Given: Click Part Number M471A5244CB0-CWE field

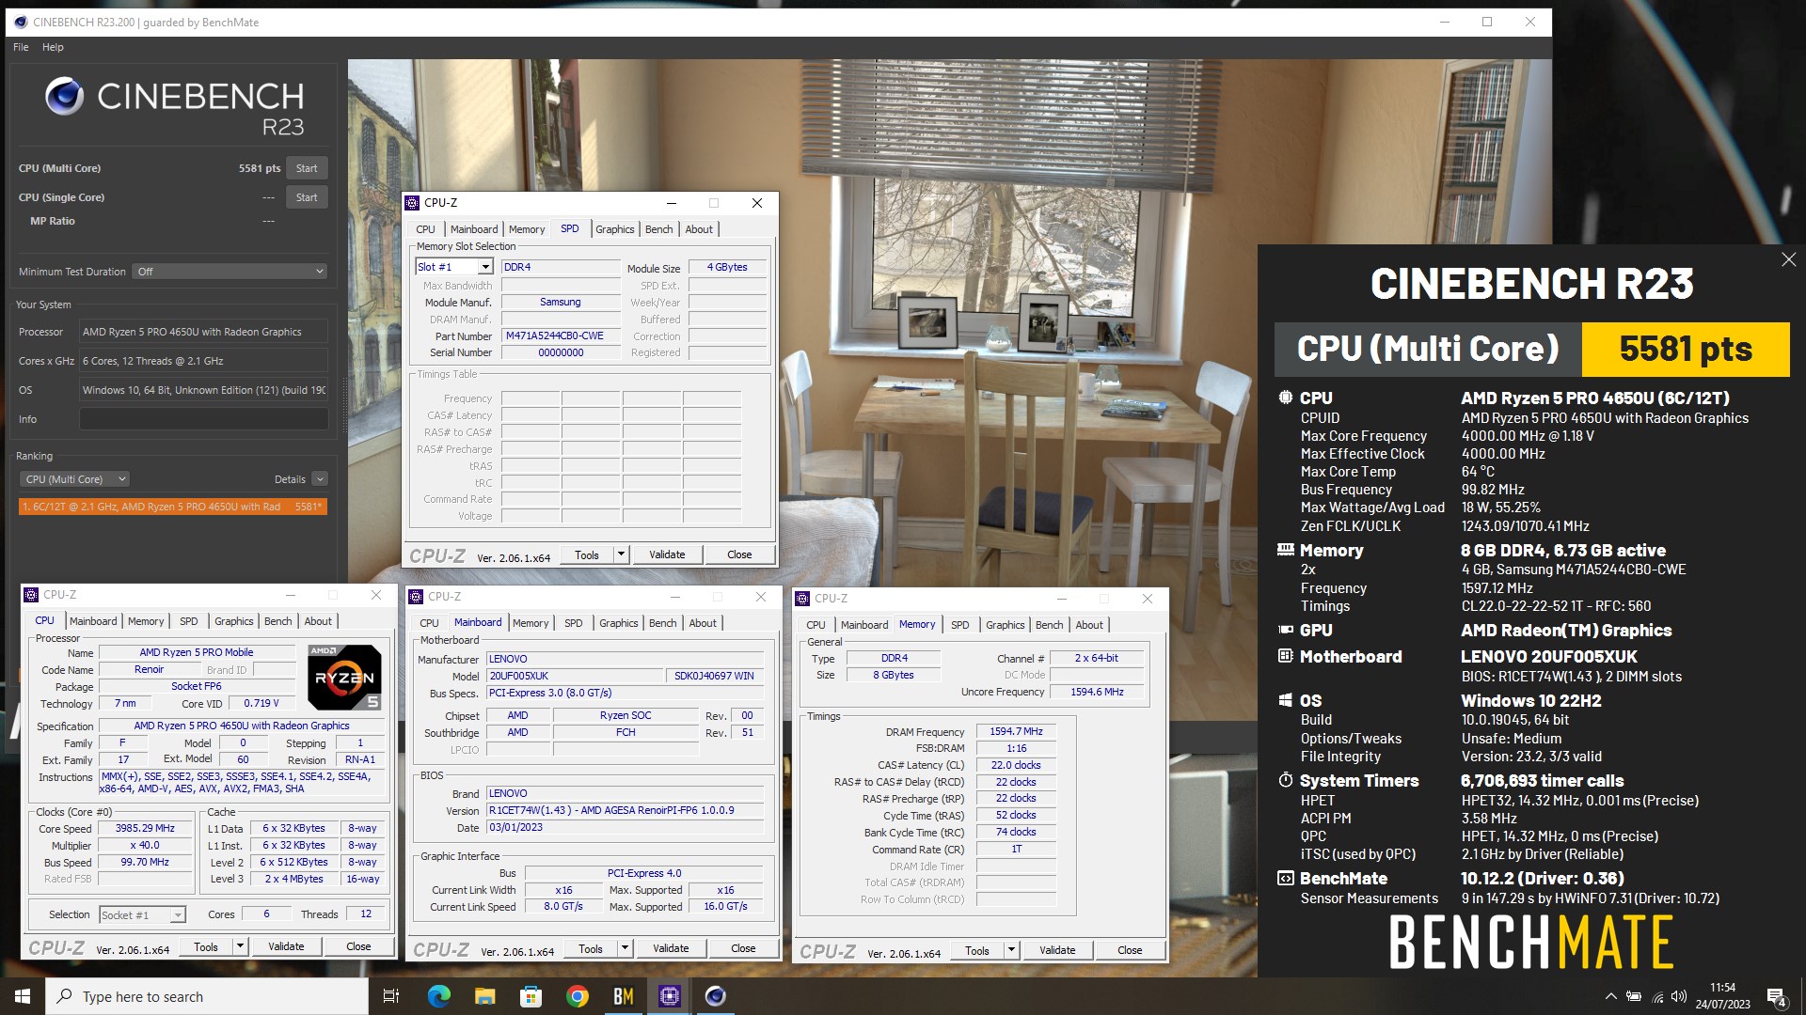Looking at the screenshot, I should click(x=561, y=336).
